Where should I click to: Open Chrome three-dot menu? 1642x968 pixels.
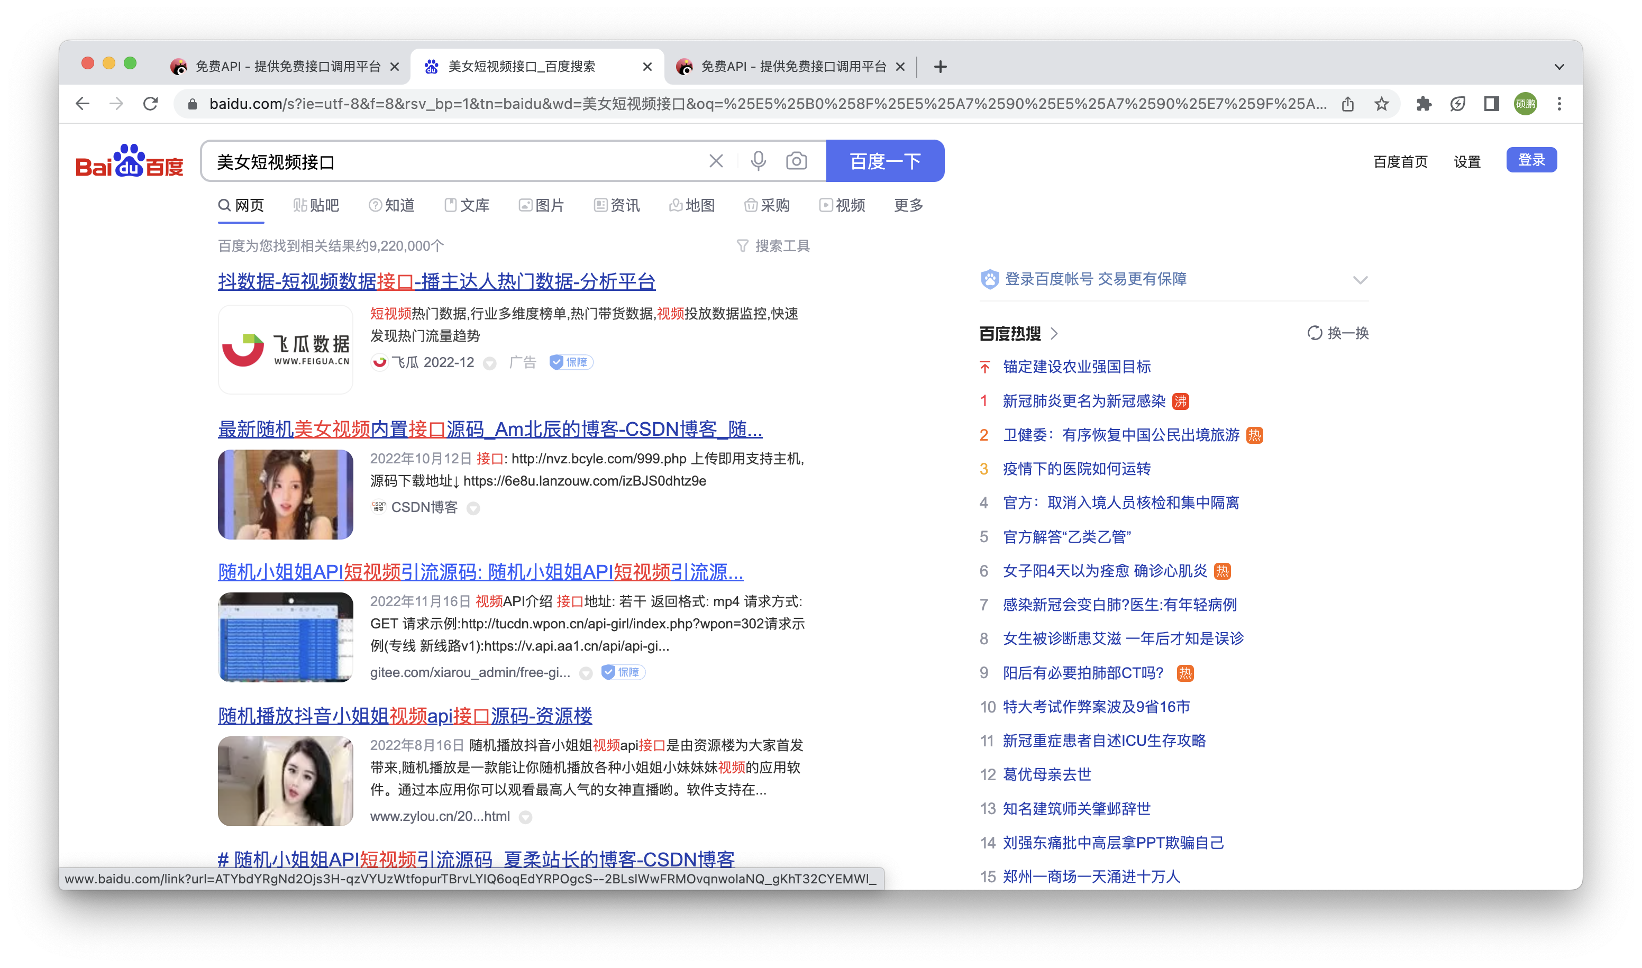point(1560,104)
